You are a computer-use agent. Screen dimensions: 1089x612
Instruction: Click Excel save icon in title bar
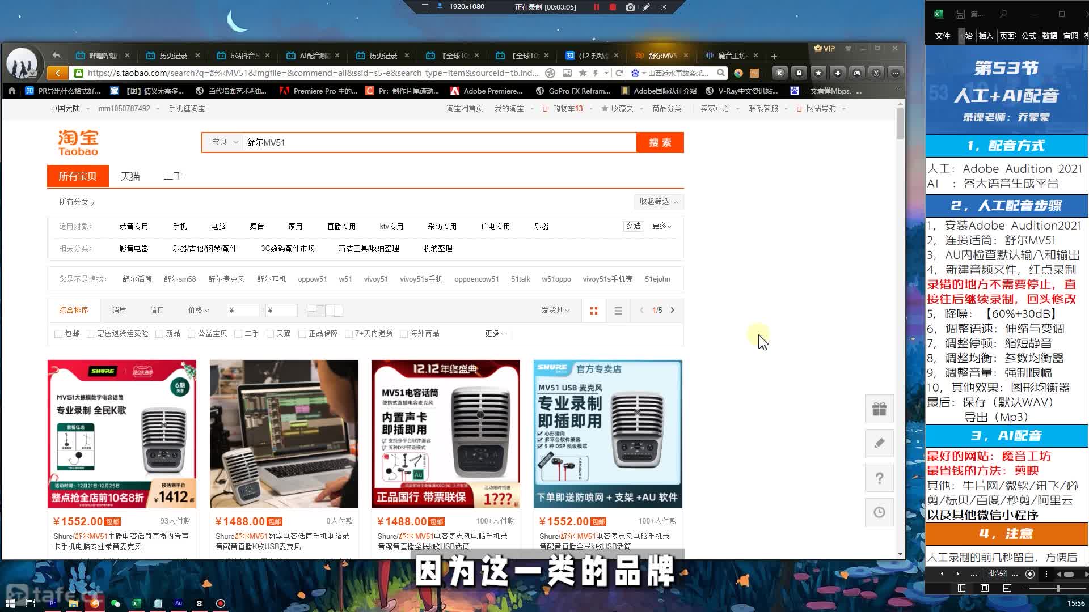coord(960,14)
